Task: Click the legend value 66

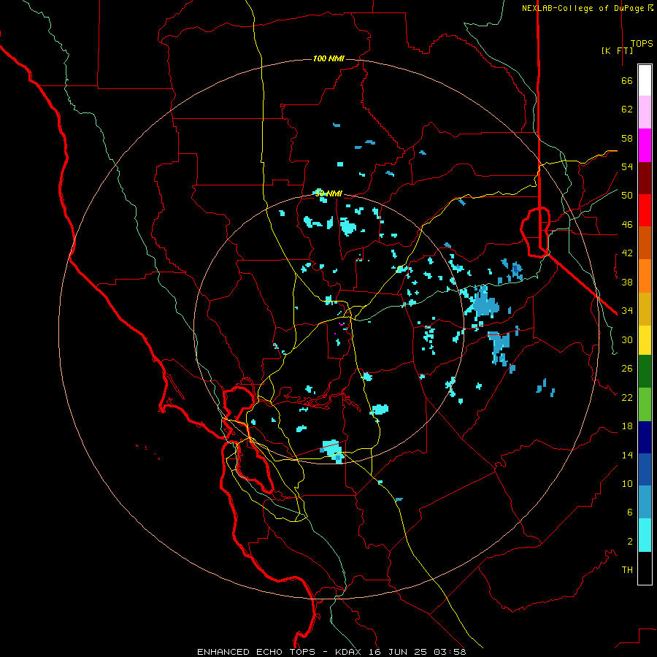Action: [x=627, y=80]
